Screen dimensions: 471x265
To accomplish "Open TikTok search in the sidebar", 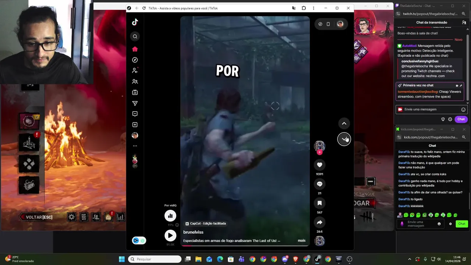I will pyautogui.click(x=135, y=36).
